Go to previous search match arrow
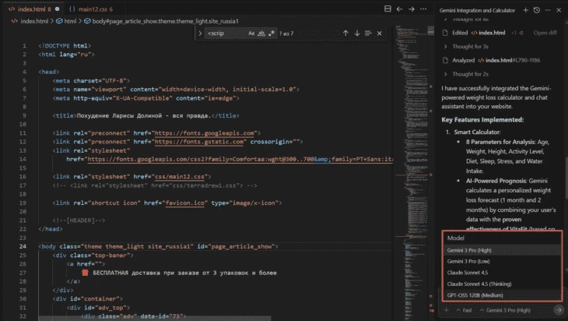568x321 pixels. tap(344, 34)
